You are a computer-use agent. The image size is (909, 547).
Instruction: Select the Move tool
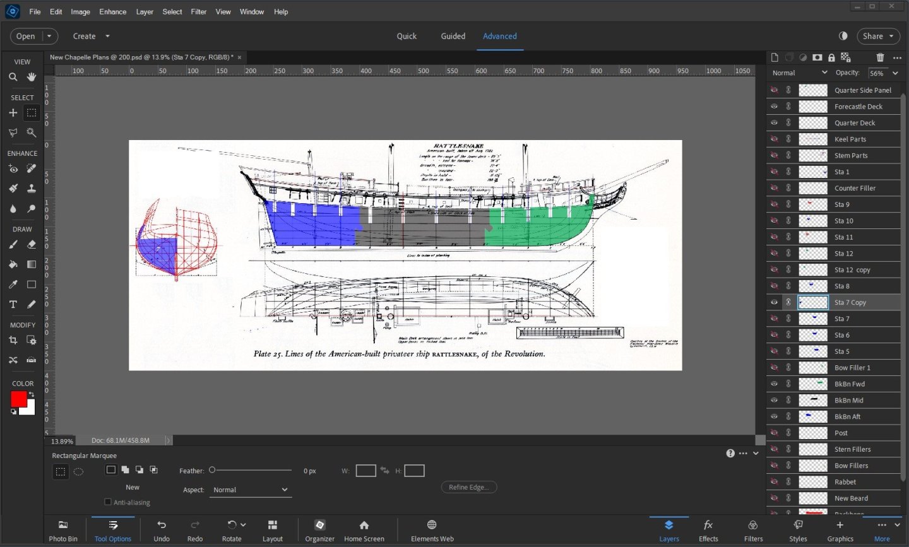pyautogui.click(x=13, y=113)
